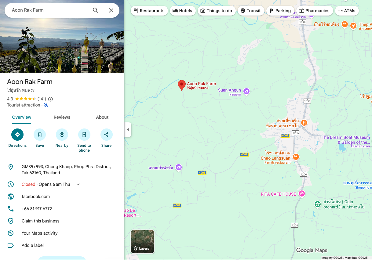Click the สวนแก้วฟาร์ม attraction marker
The height and width of the screenshot is (260, 372).
point(179,167)
